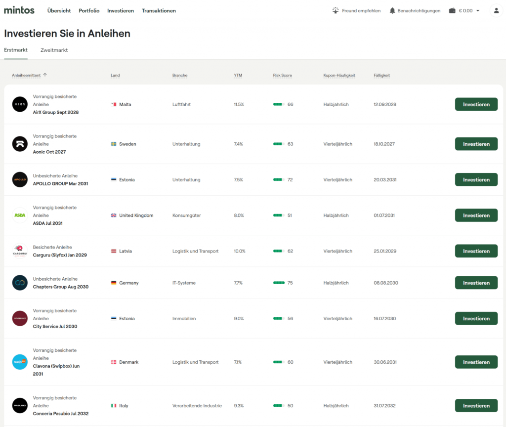Click Investieren for AirX Group Sept 2028
The width and height of the screenshot is (506, 427).
[476, 104]
